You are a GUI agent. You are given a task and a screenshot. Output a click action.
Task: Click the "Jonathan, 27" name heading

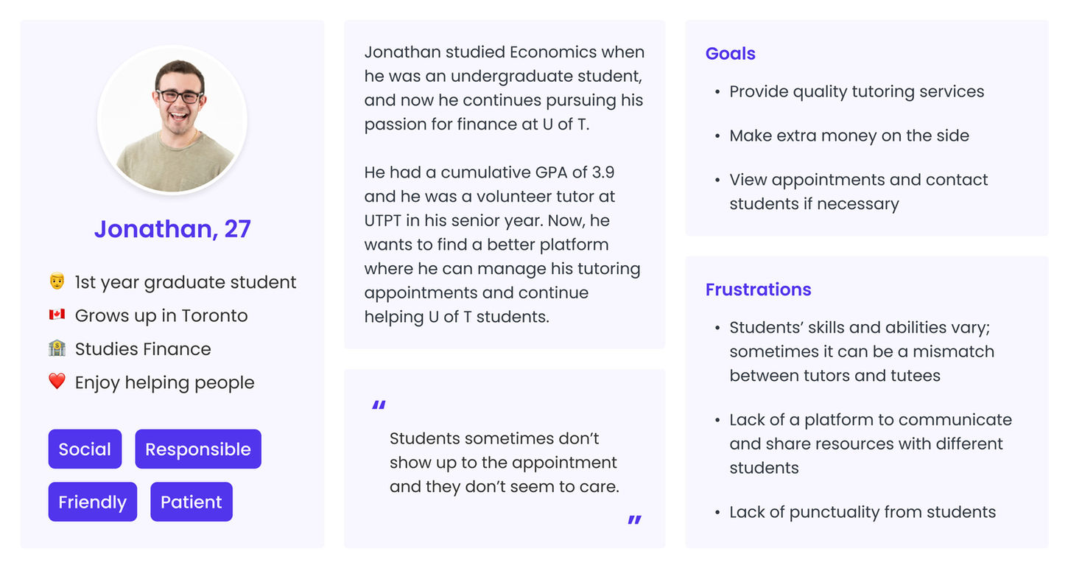pyautogui.click(x=172, y=229)
